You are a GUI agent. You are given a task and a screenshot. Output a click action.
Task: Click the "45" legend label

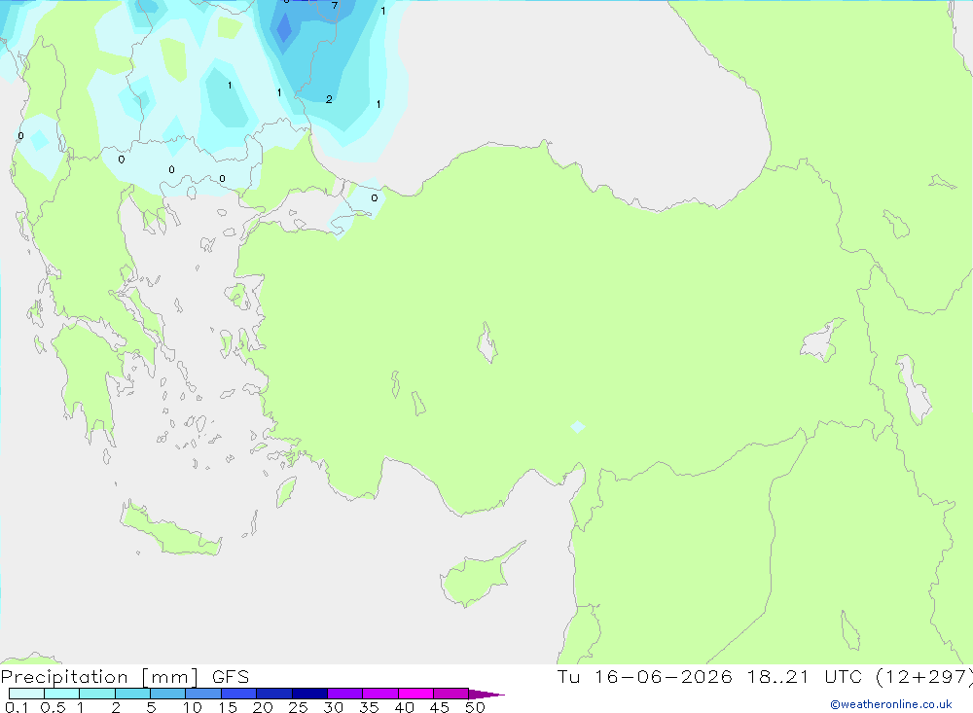[440, 707]
